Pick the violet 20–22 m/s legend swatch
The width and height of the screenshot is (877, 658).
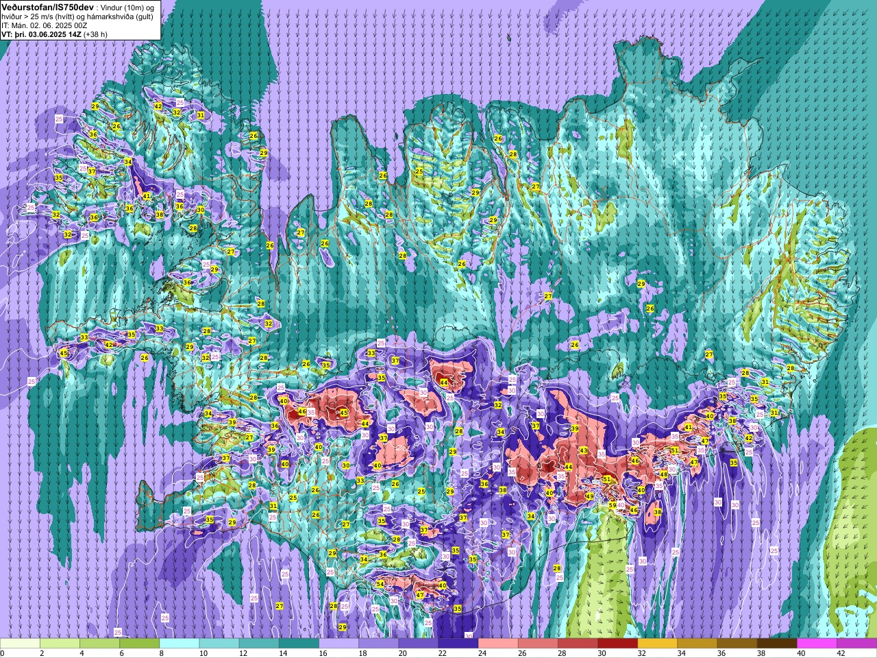[419, 644]
